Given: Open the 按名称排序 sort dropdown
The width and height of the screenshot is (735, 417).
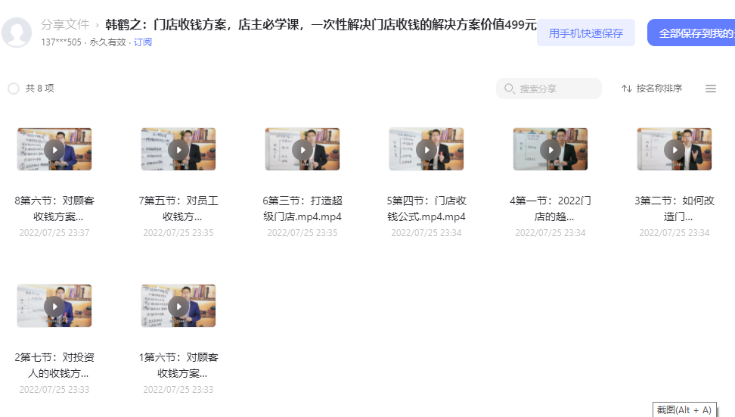Looking at the screenshot, I should point(652,89).
